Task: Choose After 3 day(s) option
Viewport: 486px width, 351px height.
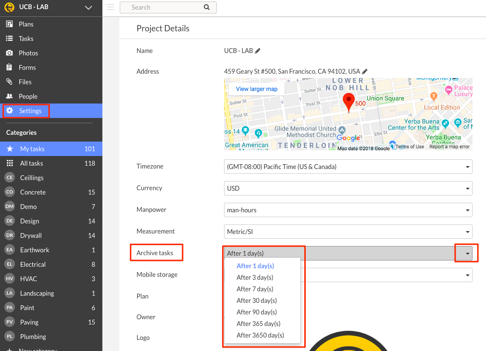Action: coord(255,277)
